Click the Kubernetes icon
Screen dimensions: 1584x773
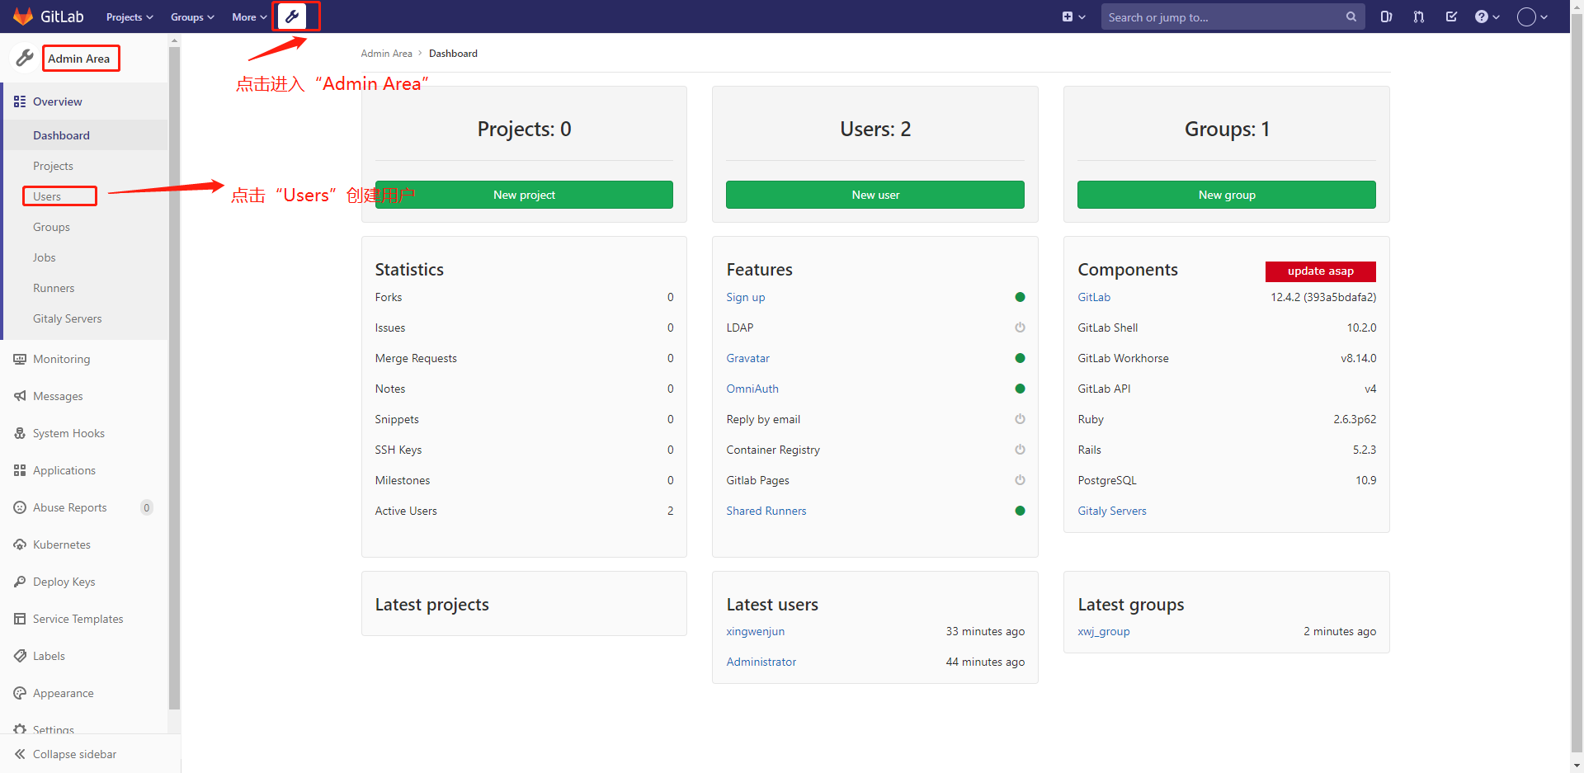tap(20, 544)
